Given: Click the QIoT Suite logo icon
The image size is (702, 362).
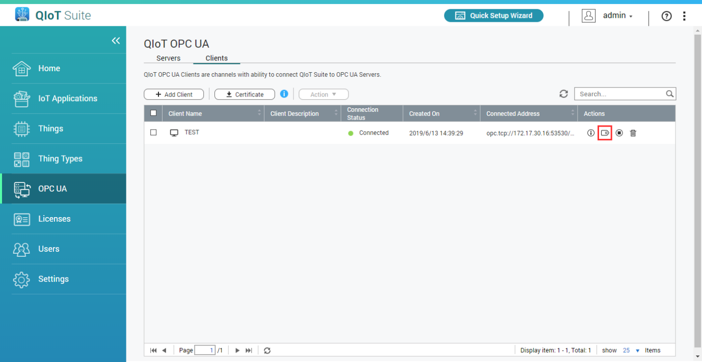Looking at the screenshot, I should tap(22, 15).
